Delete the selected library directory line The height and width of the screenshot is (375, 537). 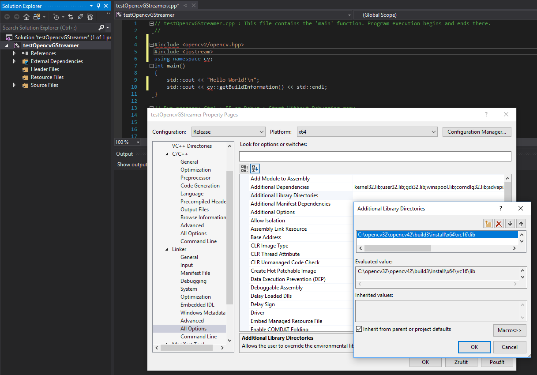(499, 224)
